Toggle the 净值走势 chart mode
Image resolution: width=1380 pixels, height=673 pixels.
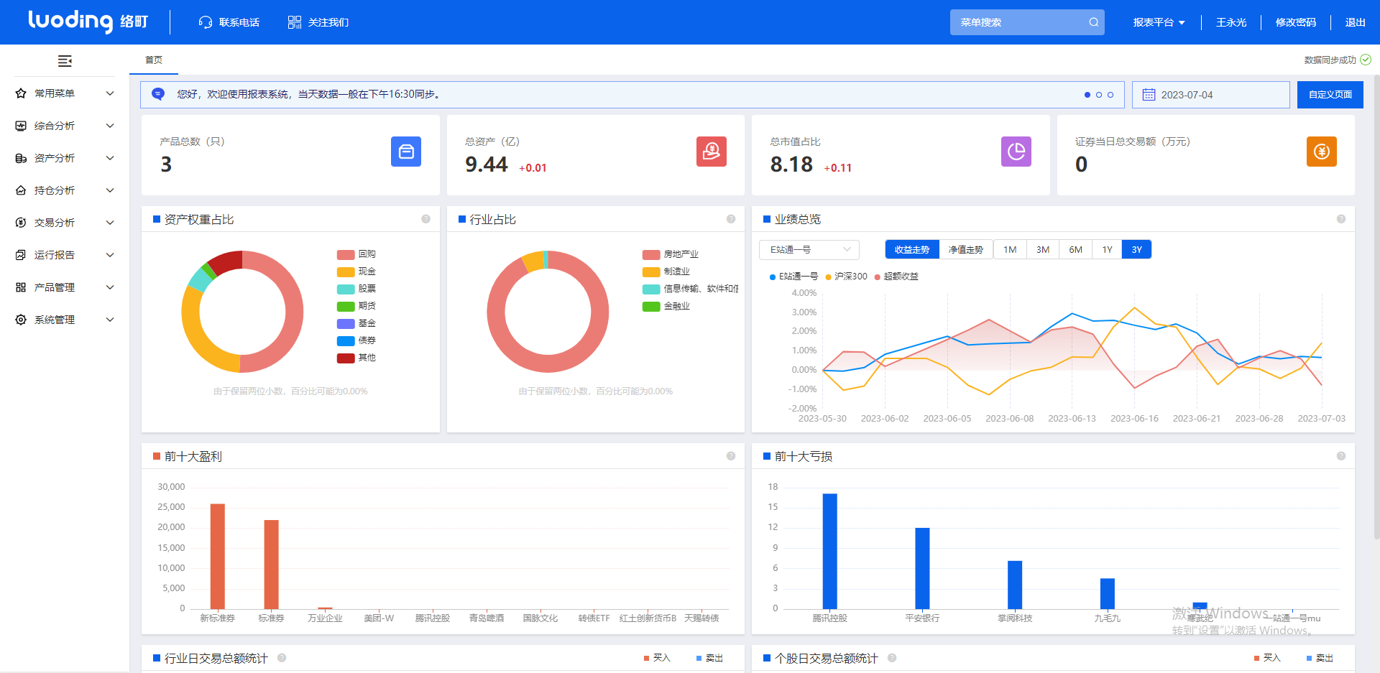click(966, 249)
